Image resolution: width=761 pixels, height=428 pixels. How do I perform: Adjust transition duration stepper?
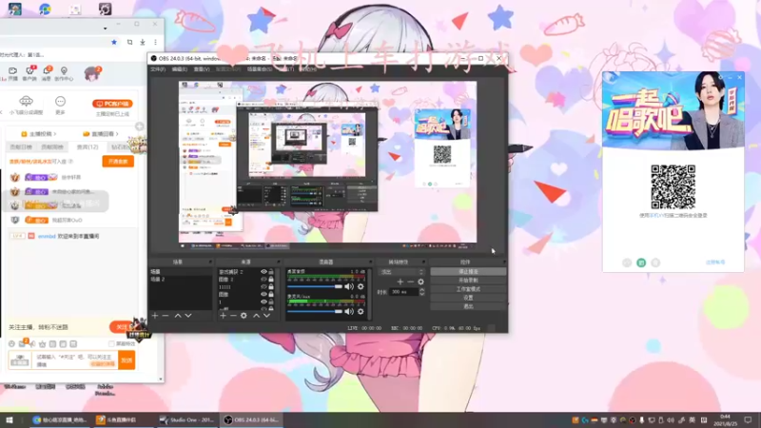coord(421,292)
